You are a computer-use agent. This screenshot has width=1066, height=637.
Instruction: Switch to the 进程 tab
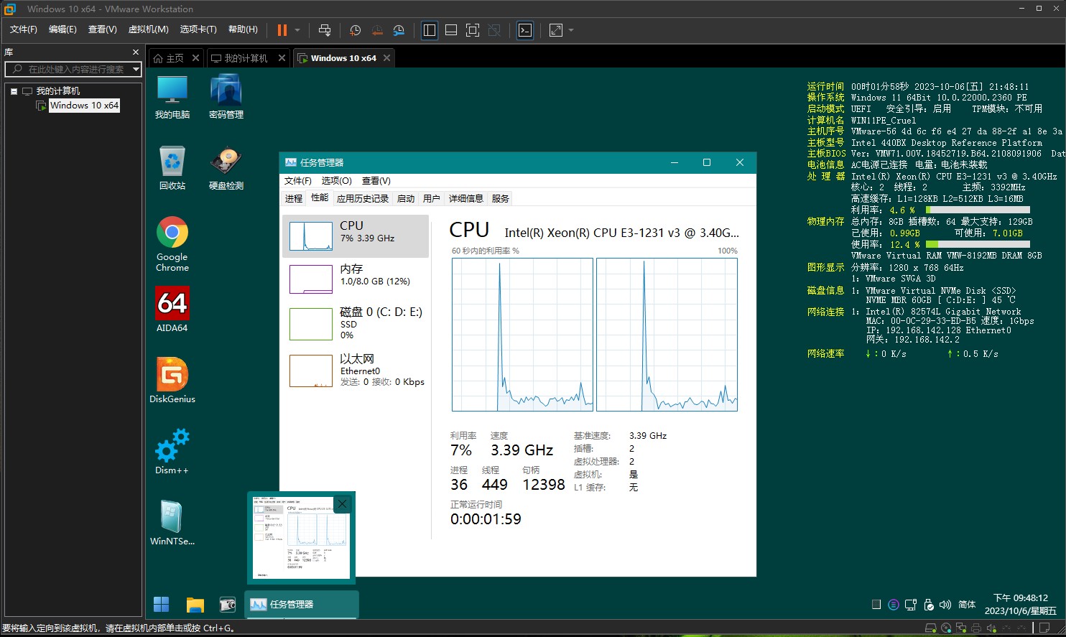[x=294, y=199]
